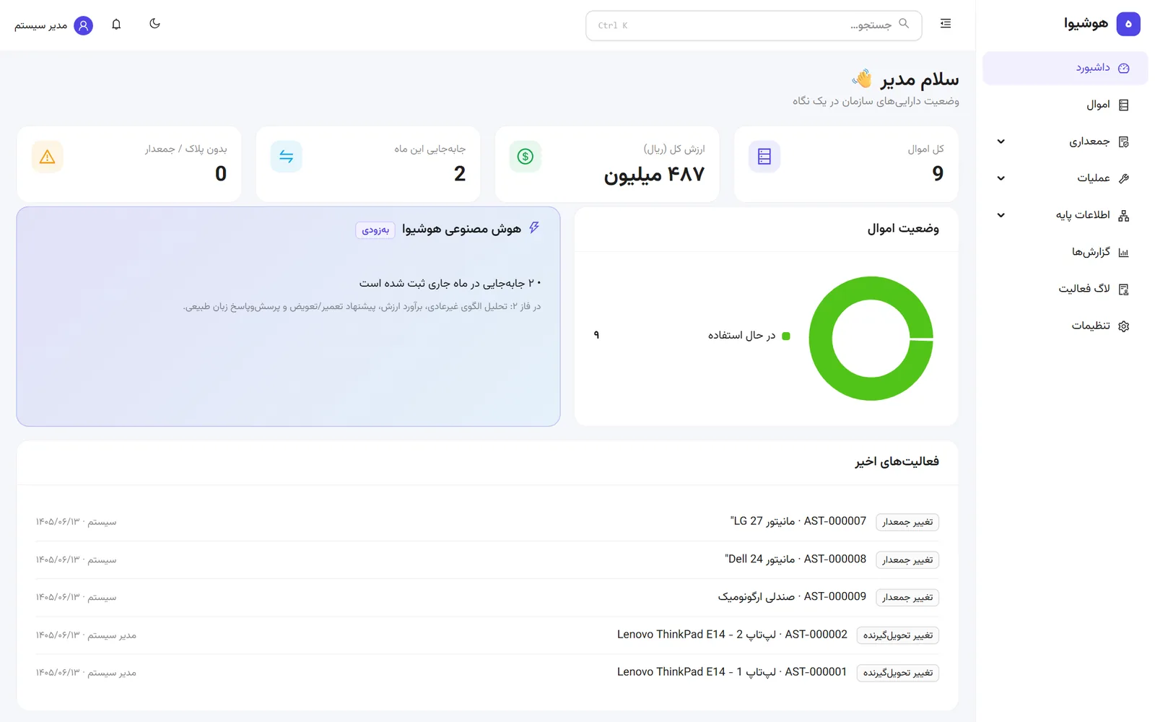The height and width of the screenshot is (722, 1155).
Task: Open the داشبورد menu item
Action: (1065, 68)
